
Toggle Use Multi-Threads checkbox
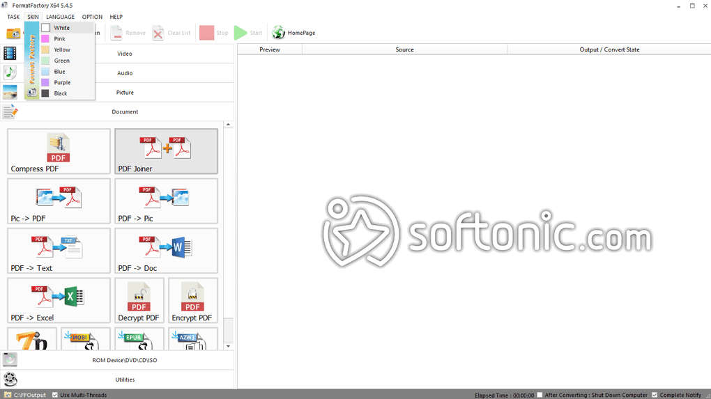[55, 395]
